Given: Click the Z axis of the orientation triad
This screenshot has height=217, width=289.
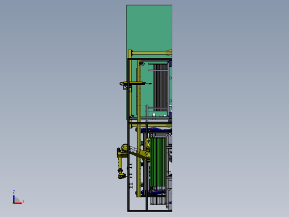Looking at the screenshot, I should pyautogui.click(x=14, y=198).
